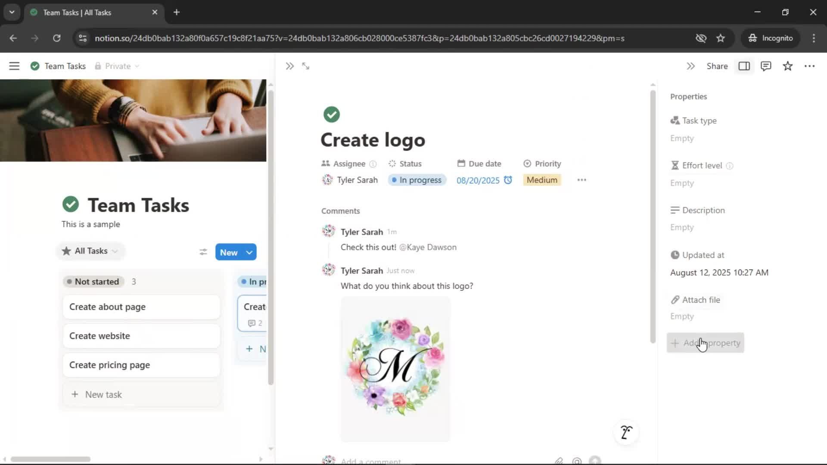The width and height of the screenshot is (827, 465).
Task: Open the tab search dropdown arrow
Action: tap(12, 12)
